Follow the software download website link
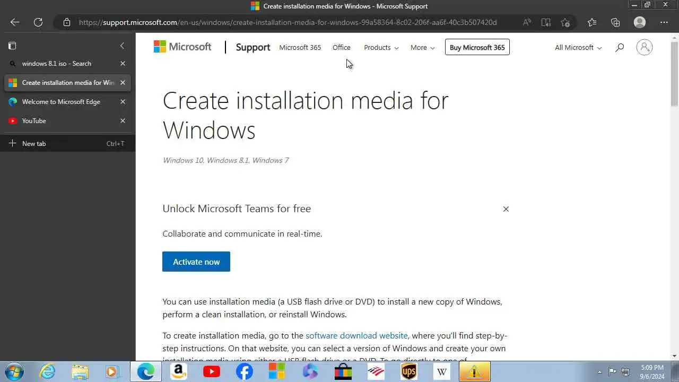The image size is (679, 382). click(x=356, y=335)
